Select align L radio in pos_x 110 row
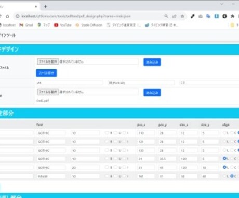This screenshot has width=239, height=198. coord(224,133)
